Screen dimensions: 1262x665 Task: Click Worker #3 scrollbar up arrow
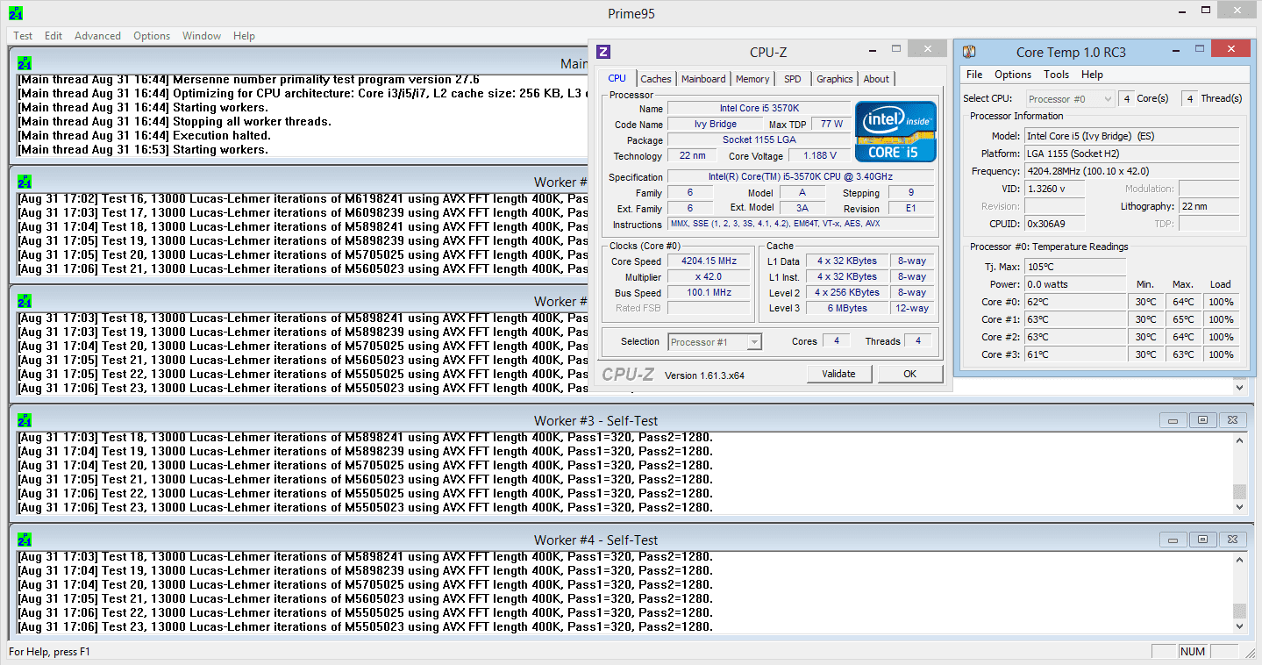(x=1239, y=440)
